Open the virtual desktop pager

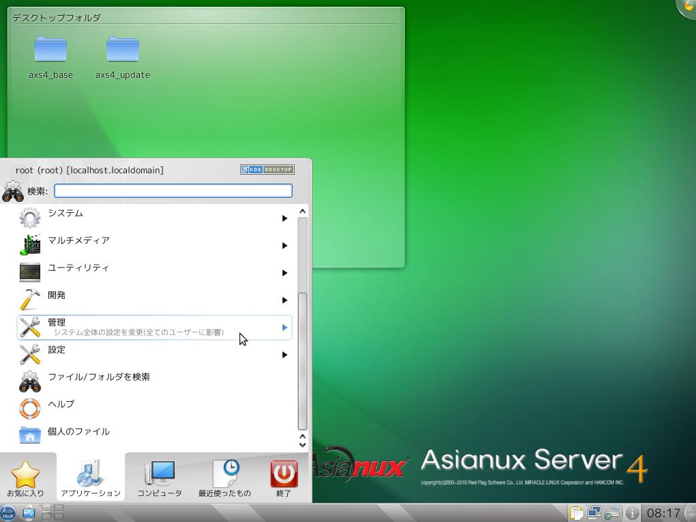click(x=53, y=512)
